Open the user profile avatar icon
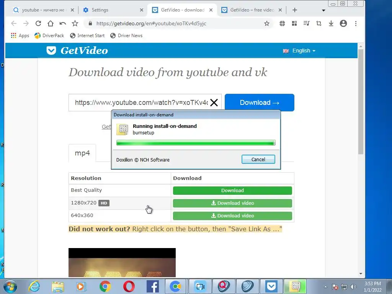The width and height of the screenshot is (392, 294). tap(343, 23)
